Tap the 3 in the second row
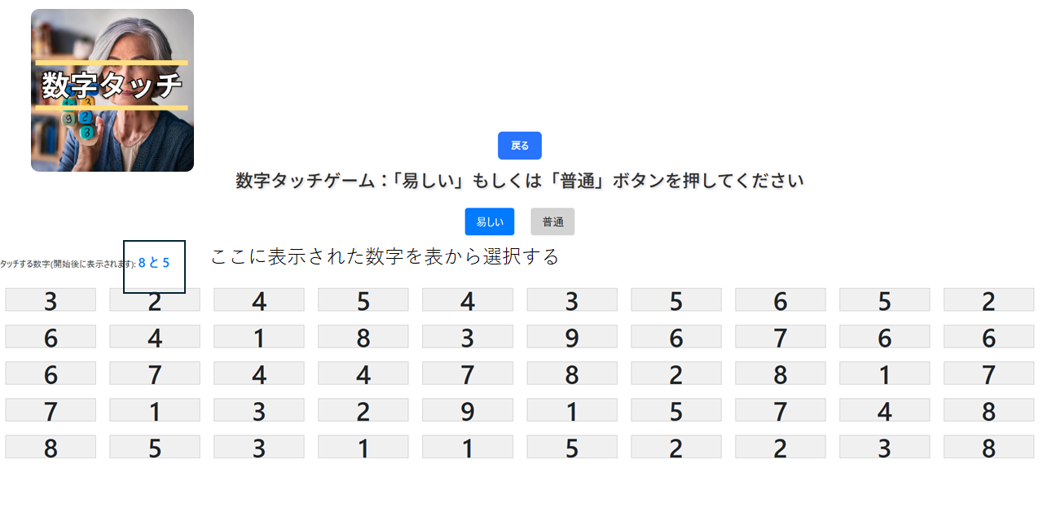This screenshot has height=507, width=1043. point(467,337)
